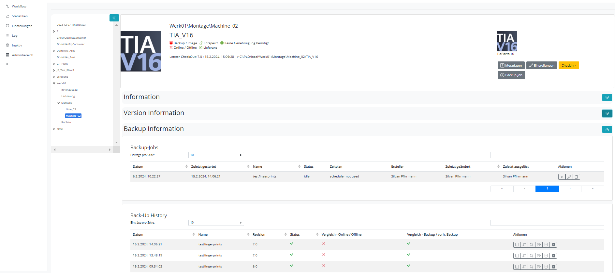Click the Inaktiv trash icon in sidebar
The width and height of the screenshot is (615, 273).
click(7, 45)
